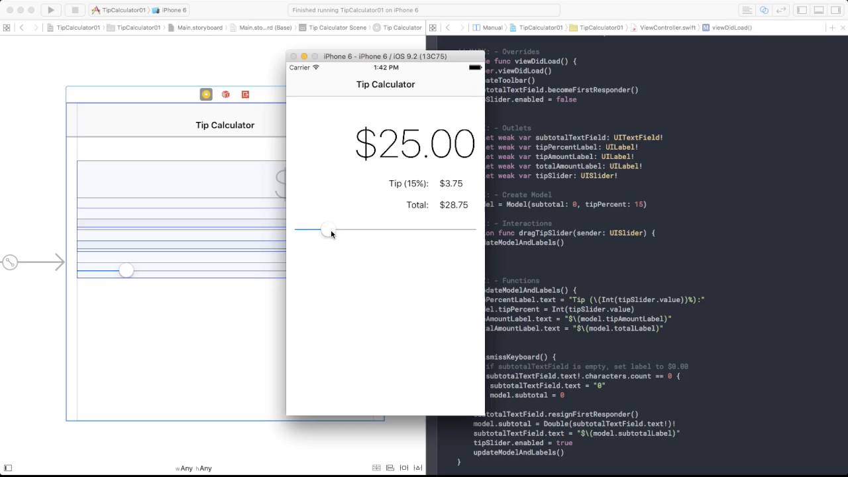Click the $28.75 total amount in simulator
The width and height of the screenshot is (848, 477).
[x=454, y=205]
